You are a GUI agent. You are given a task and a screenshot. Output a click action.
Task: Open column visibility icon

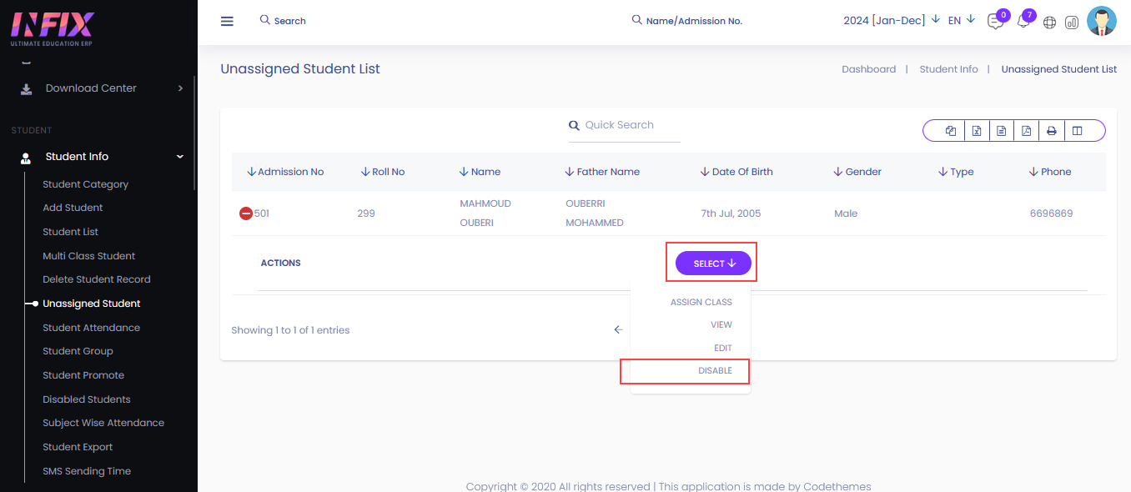[x=1077, y=131]
